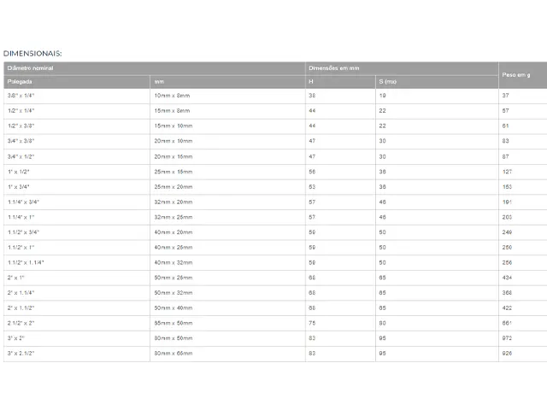Click the 1/2" x 3/8" row
Image resolution: width=547 pixels, height=410 pixels.
click(x=275, y=126)
